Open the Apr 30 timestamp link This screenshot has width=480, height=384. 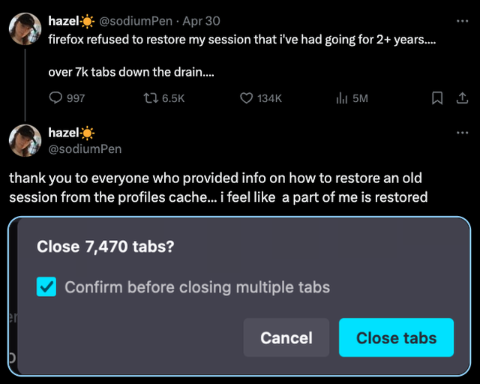pos(202,21)
